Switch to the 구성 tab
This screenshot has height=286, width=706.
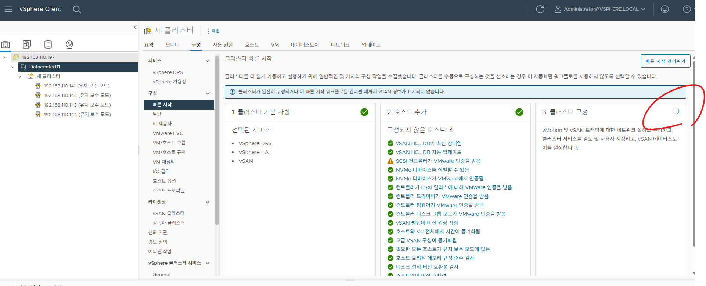tap(196, 45)
